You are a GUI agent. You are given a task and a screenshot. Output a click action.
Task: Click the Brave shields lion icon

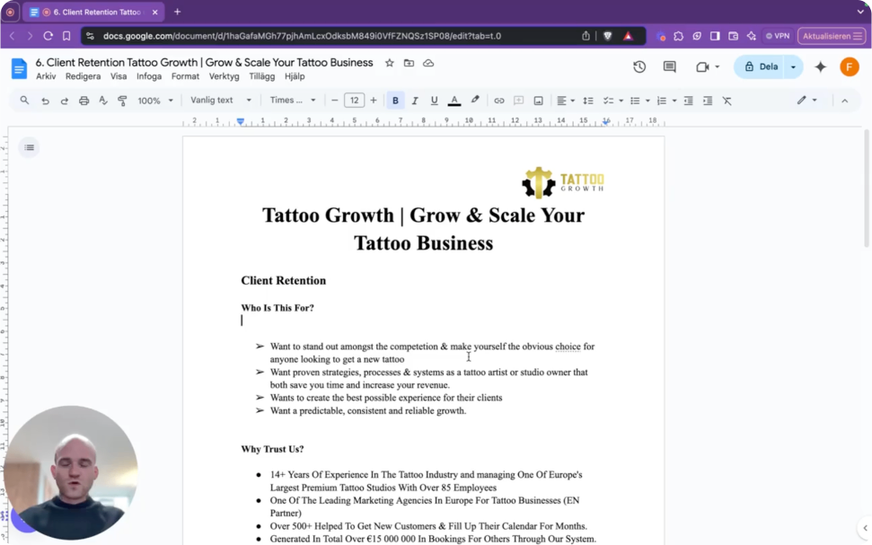click(x=608, y=36)
